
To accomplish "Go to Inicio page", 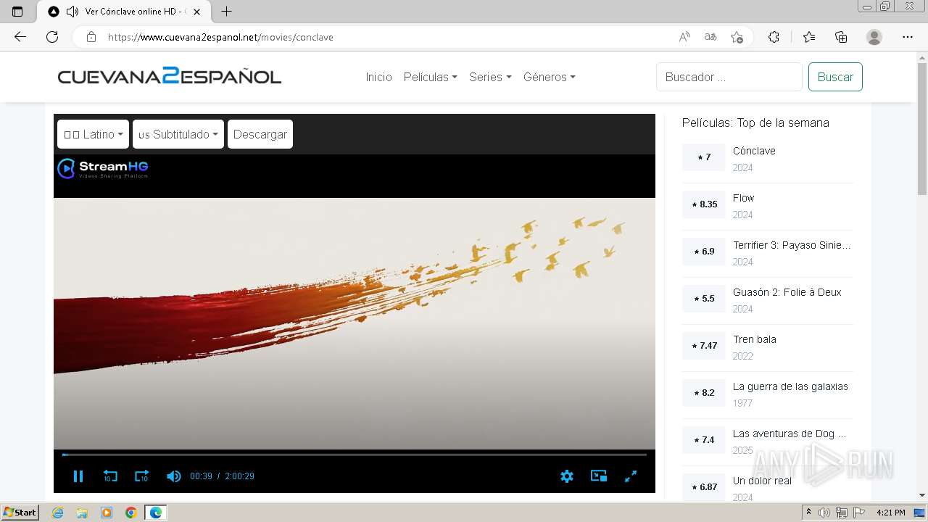I will (x=378, y=77).
